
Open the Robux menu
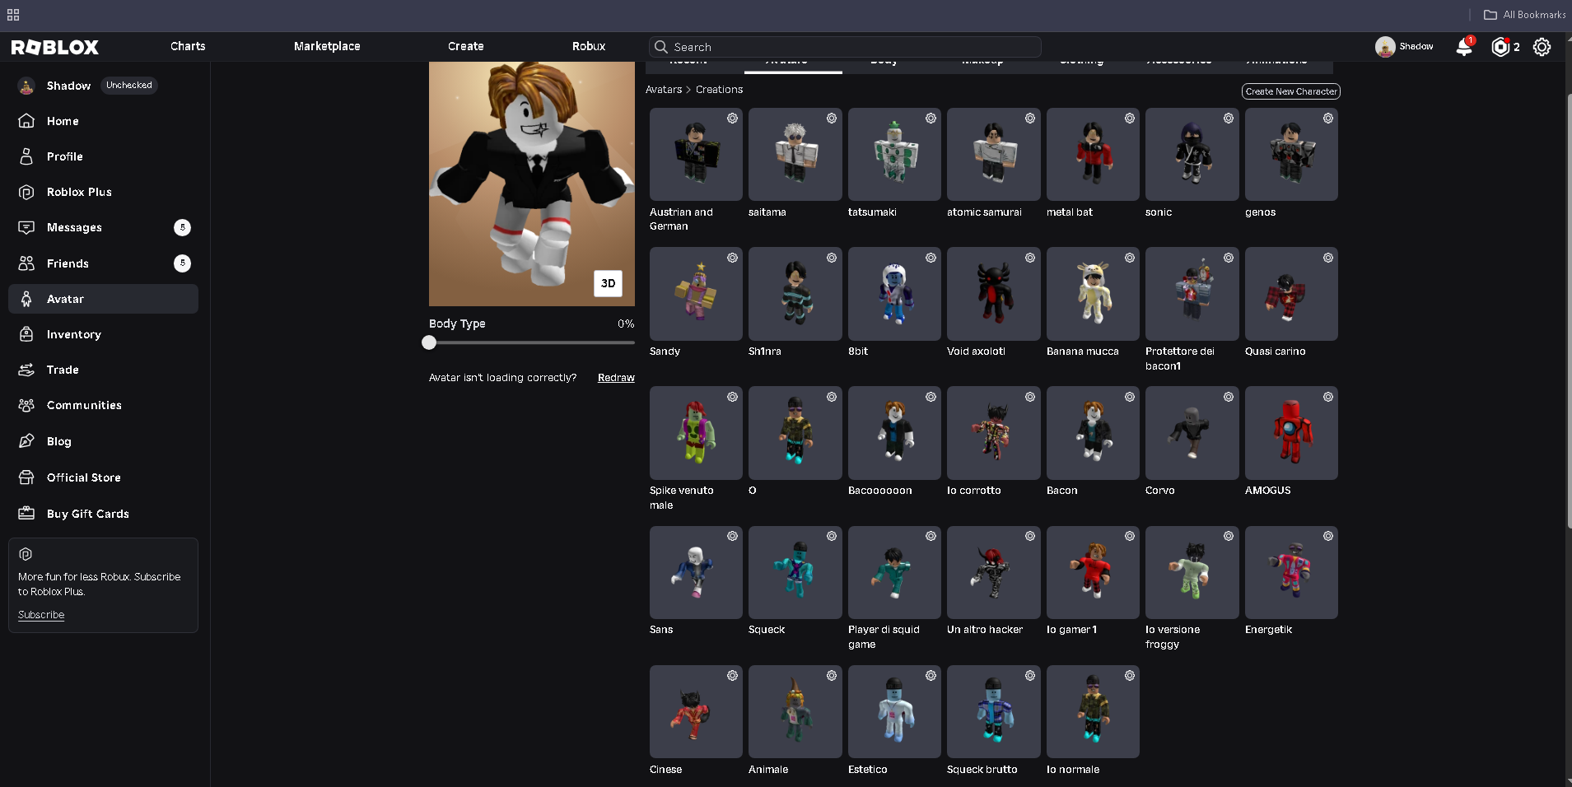point(589,46)
